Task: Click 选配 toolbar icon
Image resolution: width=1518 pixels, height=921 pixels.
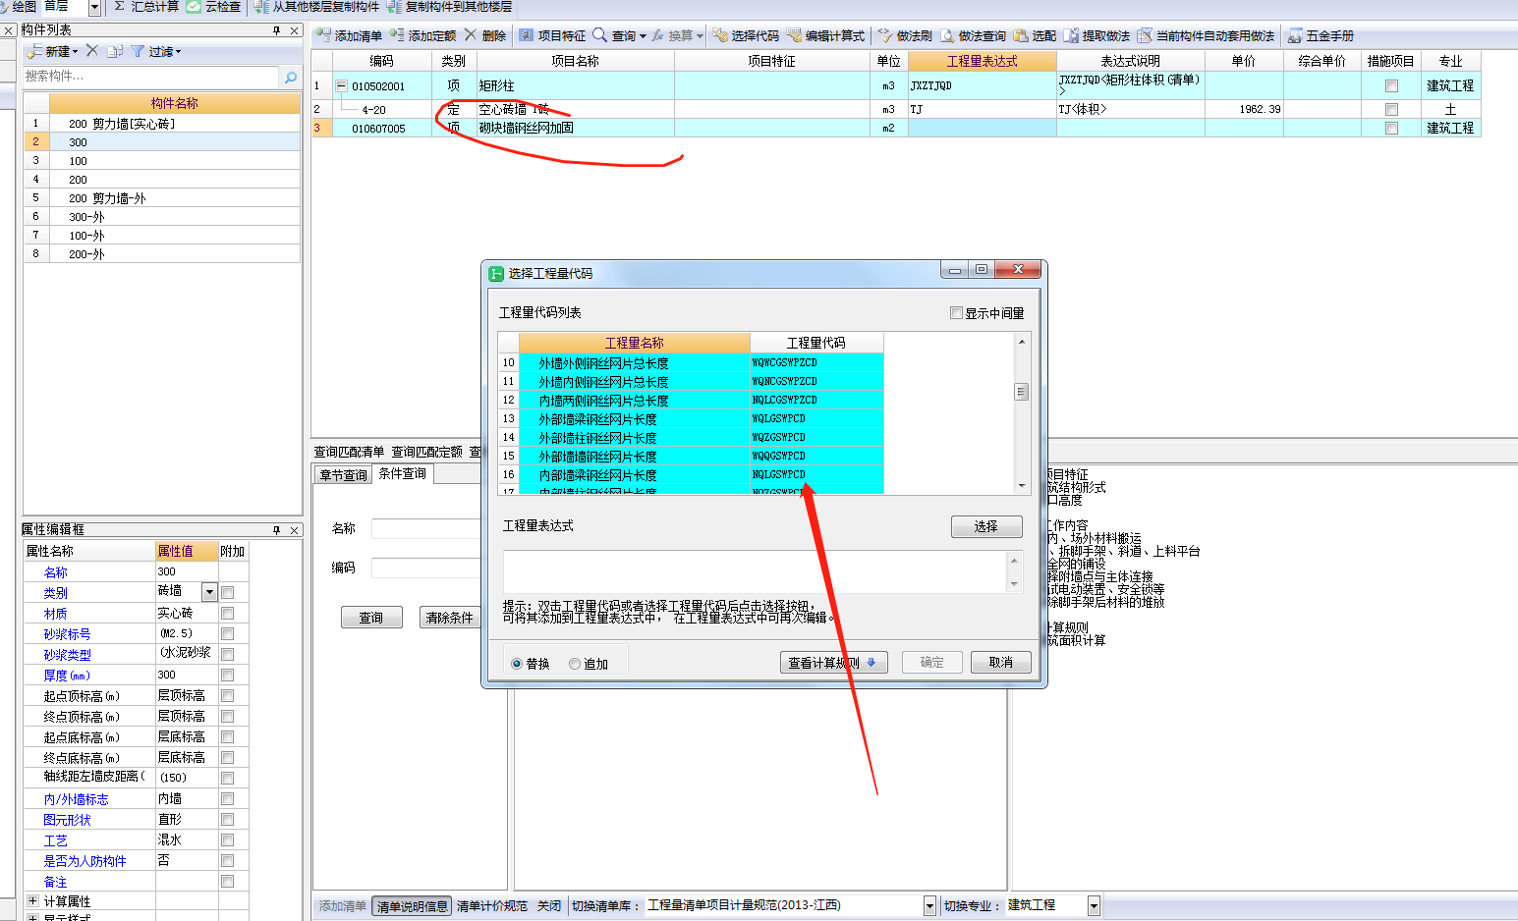Action: point(1021,35)
